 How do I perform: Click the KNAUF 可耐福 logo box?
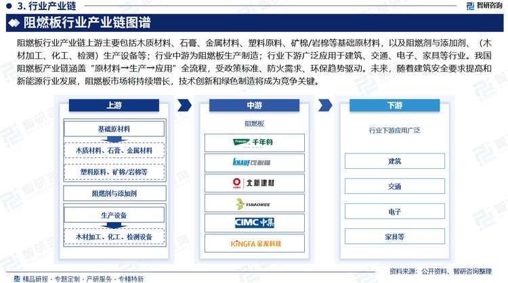pyautogui.click(x=254, y=163)
